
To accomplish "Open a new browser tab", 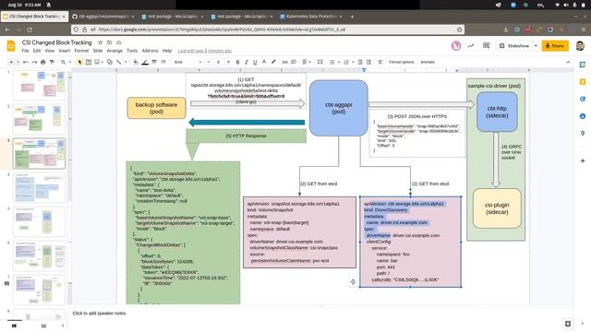I will click(x=352, y=17).
